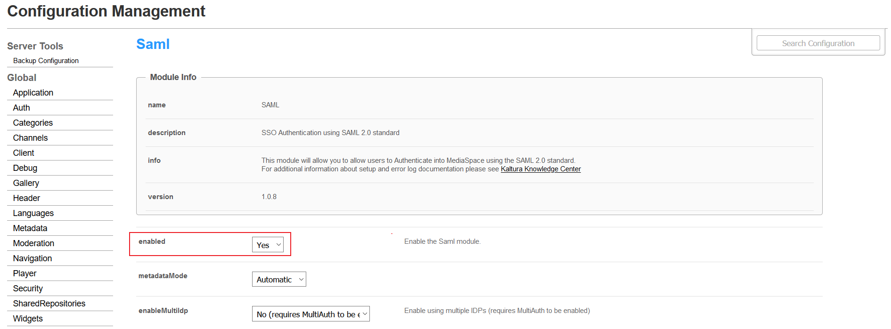This screenshot has width=891, height=329.
Task: Open the enableMultiIdp dropdown
Action: pyautogui.click(x=311, y=314)
